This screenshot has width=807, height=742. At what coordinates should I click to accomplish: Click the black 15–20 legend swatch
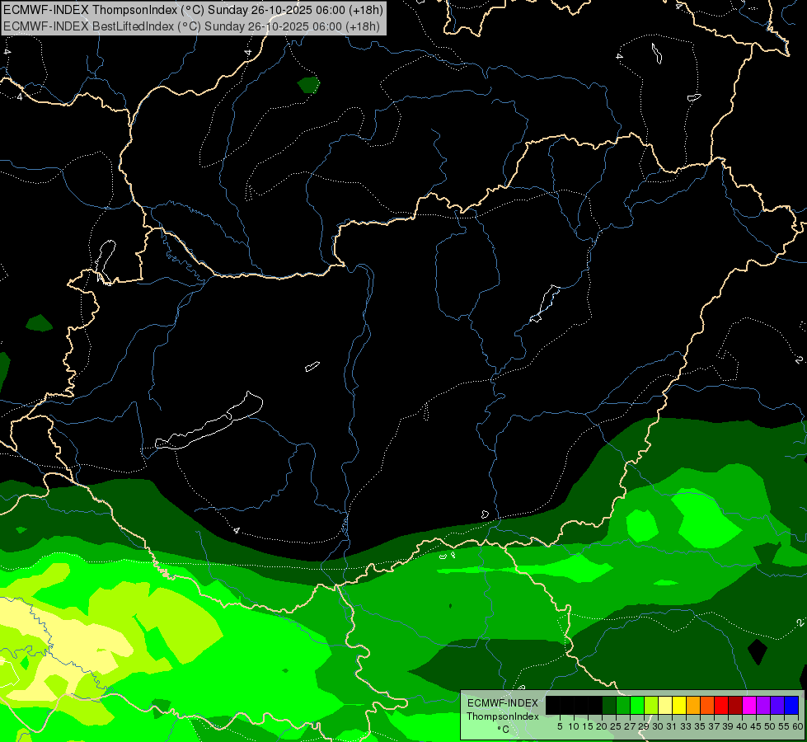(595, 705)
